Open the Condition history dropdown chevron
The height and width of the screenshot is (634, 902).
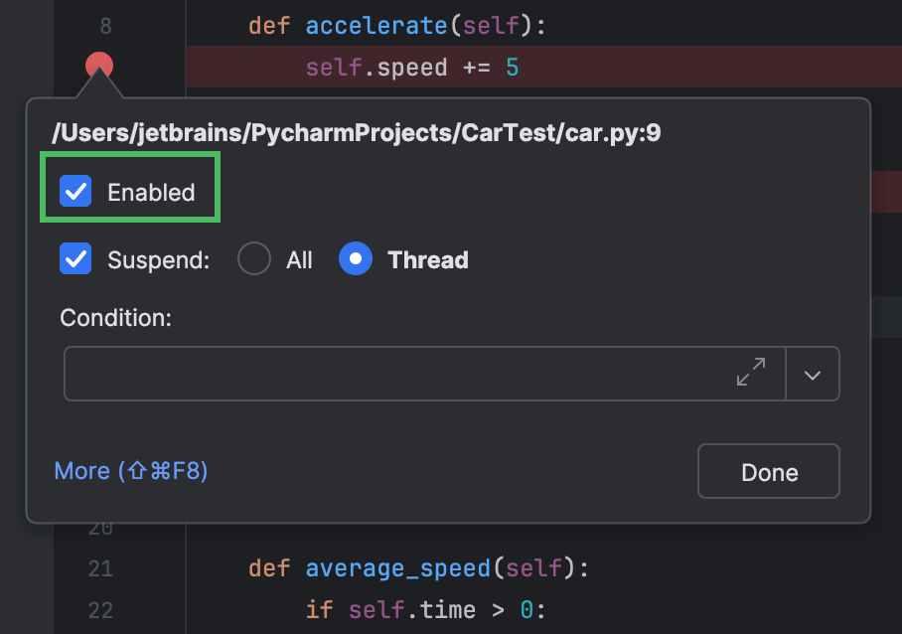[813, 373]
